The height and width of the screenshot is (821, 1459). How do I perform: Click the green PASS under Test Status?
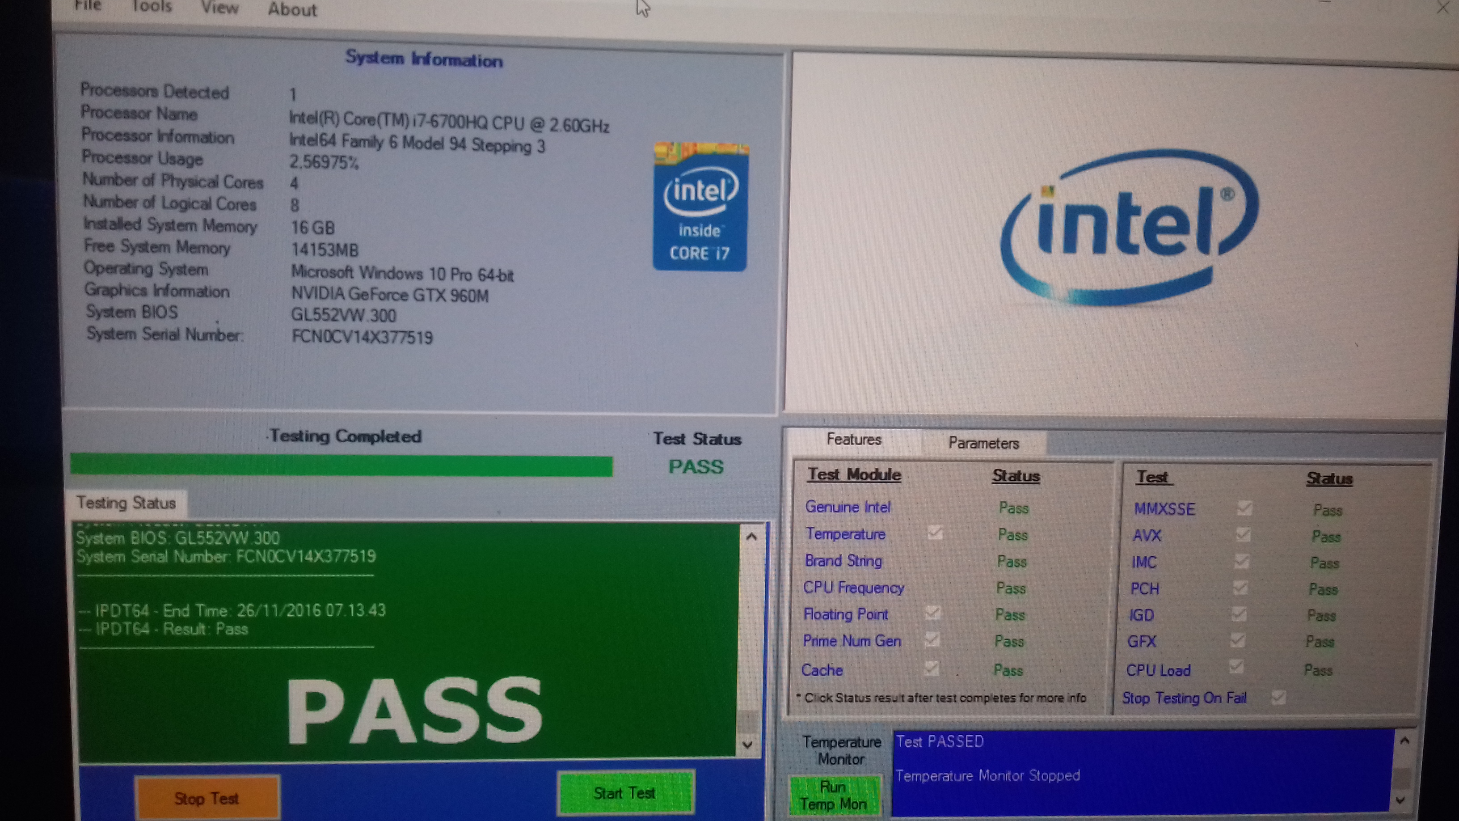tap(696, 467)
